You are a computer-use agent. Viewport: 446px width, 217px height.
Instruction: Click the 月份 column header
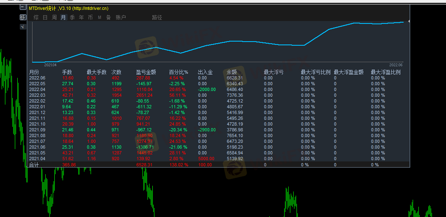(34, 72)
